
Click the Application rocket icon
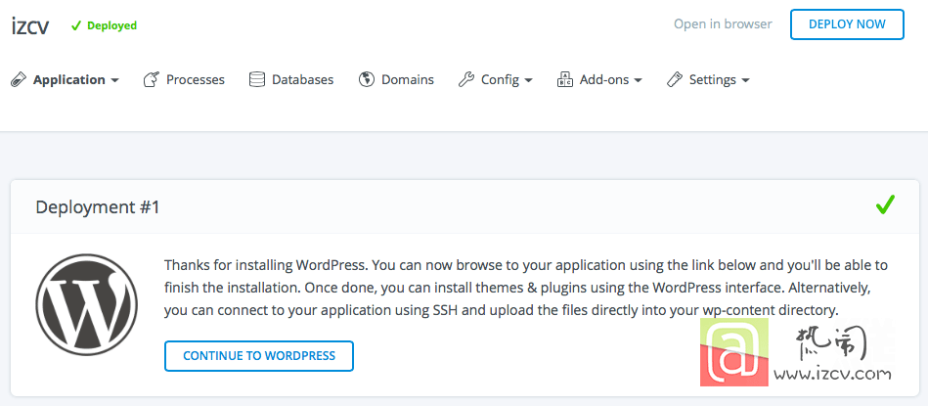[x=19, y=79]
